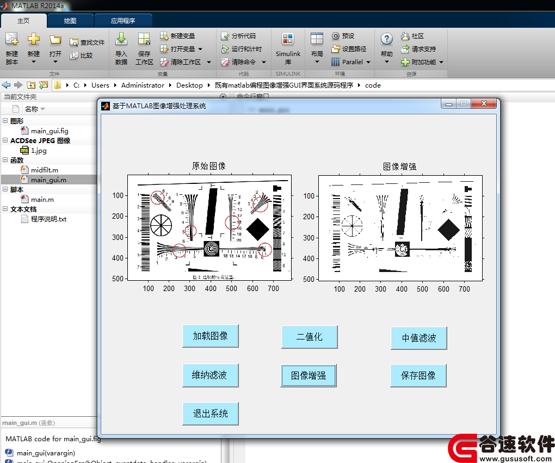This screenshot has height=463, width=555.
Task: Click the Help (帮助) question mark icon
Action: [x=386, y=39]
